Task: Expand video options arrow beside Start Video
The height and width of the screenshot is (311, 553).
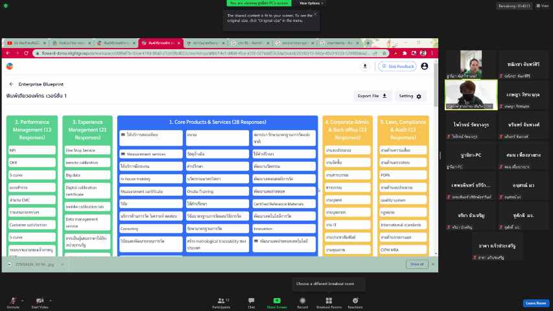Action: click(51, 301)
